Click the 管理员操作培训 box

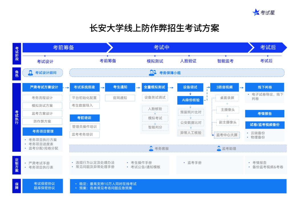pyautogui.click(x=85, y=127)
